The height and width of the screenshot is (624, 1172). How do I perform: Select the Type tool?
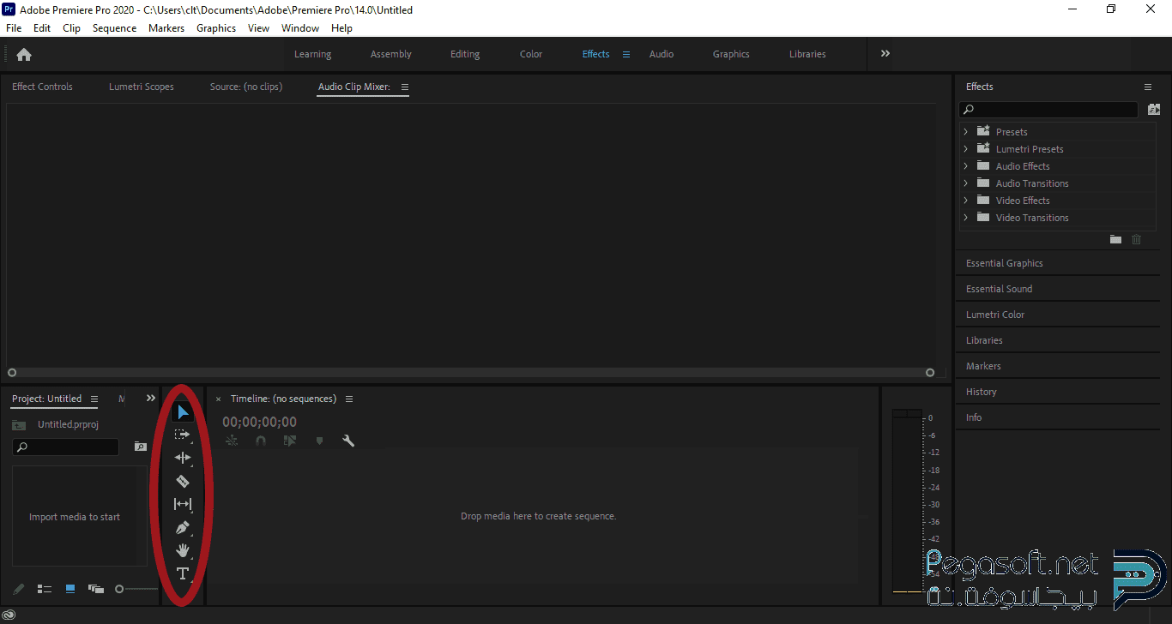tap(183, 573)
